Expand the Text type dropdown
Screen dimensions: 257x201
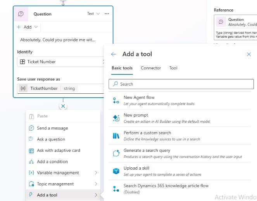click(x=94, y=14)
